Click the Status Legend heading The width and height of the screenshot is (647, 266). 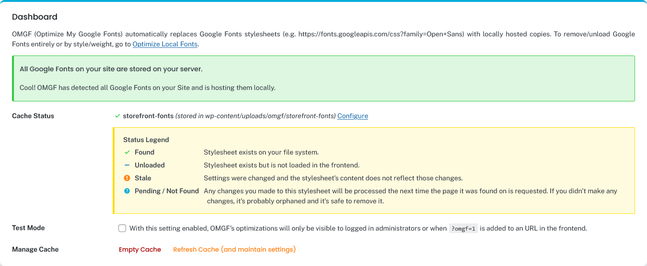pyautogui.click(x=146, y=140)
